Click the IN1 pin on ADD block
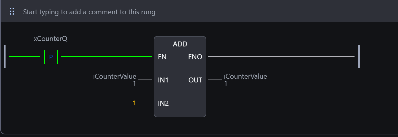 [163, 80]
